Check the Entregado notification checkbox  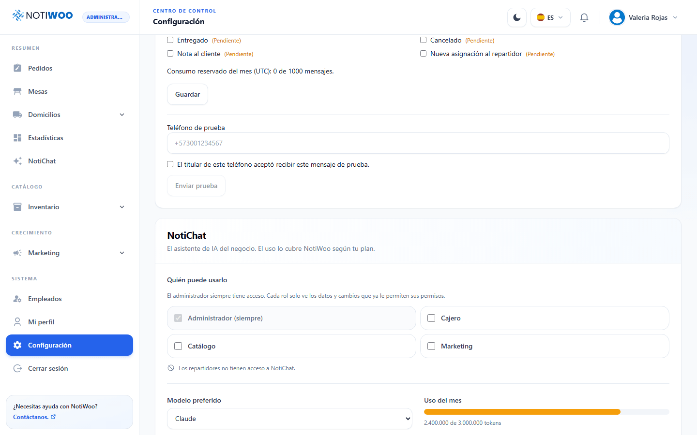tap(170, 40)
